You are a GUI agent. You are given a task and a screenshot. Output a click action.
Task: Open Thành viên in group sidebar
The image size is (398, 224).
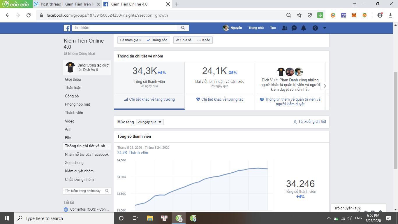[74, 113]
